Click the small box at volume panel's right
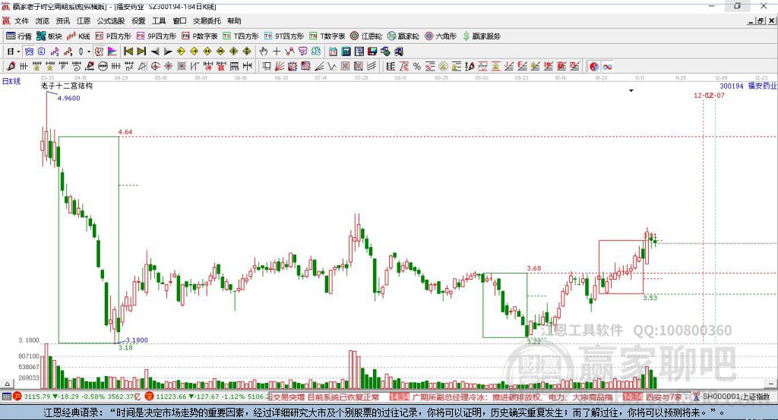 click(x=770, y=384)
